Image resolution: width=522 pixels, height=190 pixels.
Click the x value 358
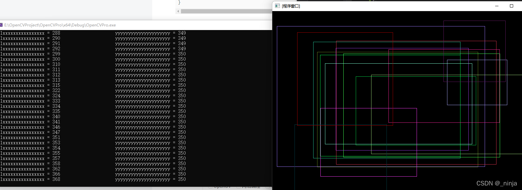pyautogui.click(x=56, y=164)
